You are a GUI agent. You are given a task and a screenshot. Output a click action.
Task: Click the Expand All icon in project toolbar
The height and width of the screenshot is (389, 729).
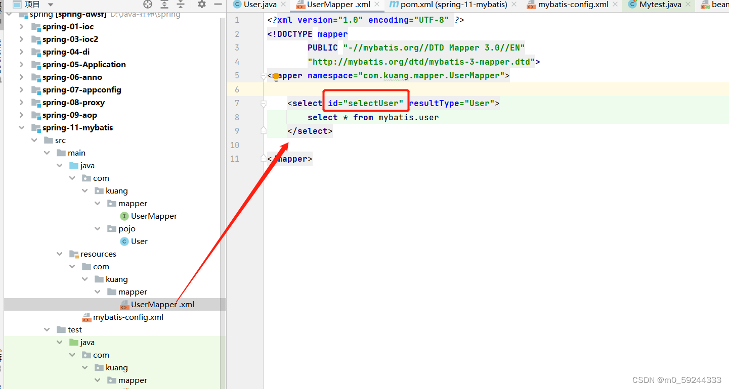tap(164, 4)
